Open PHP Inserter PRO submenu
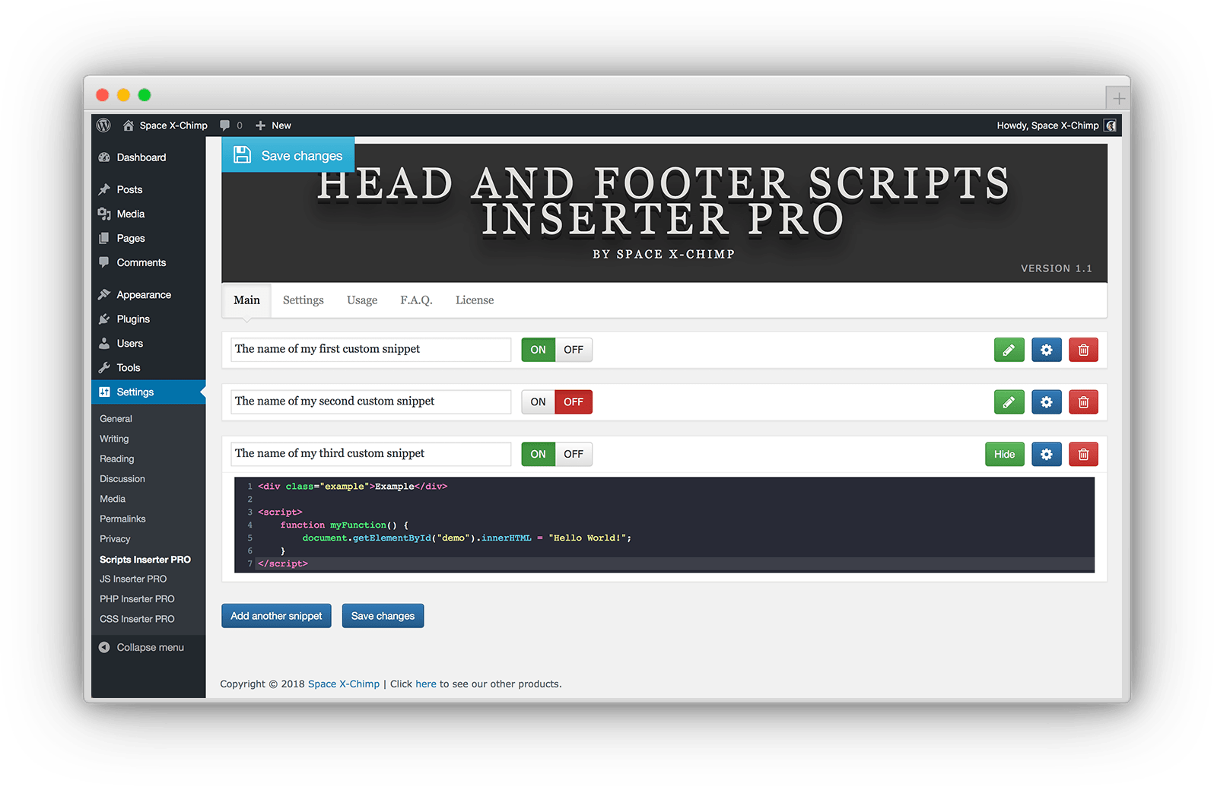The width and height of the screenshot is (1214, 787). tap(137, 599)
